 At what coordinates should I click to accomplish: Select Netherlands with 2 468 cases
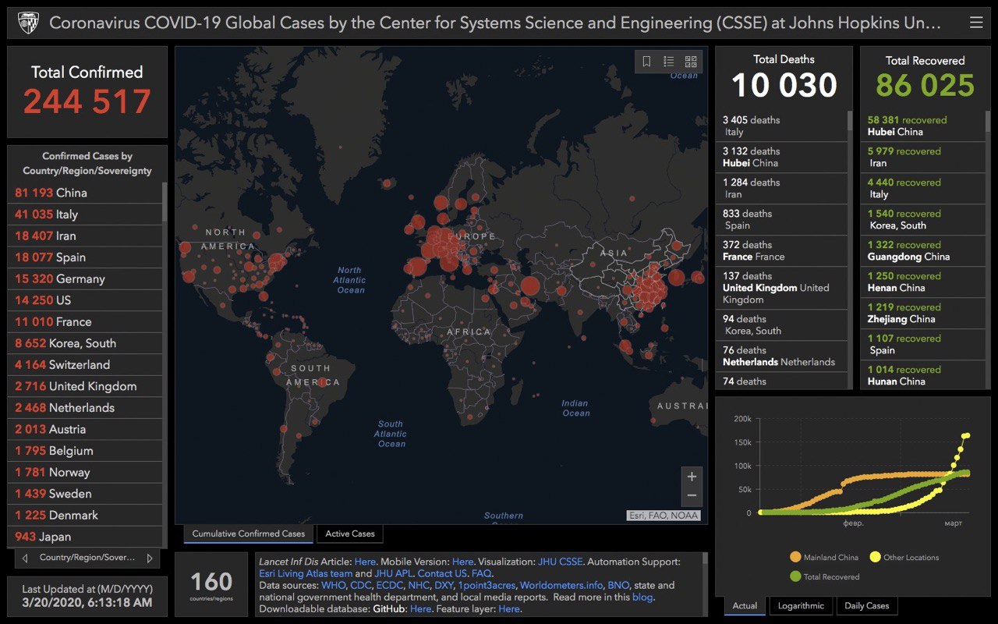pos(86,407)
